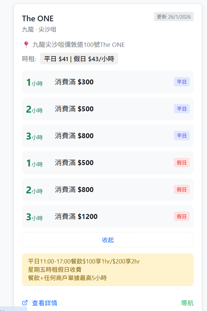Click the red location pin icon
The image size is (207, 311).
(x=26, y=45)
